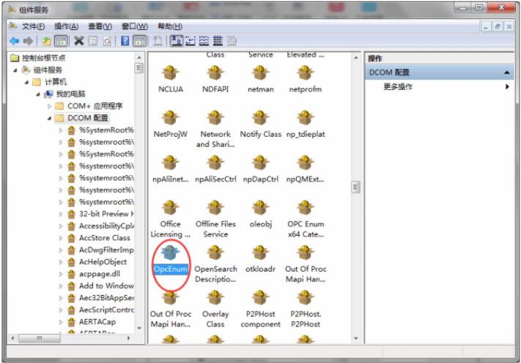The height and width of the screenshot is (363, 521).
Task: Click the tree pane scroll up arrow
Action: click(x=139, y=58)
